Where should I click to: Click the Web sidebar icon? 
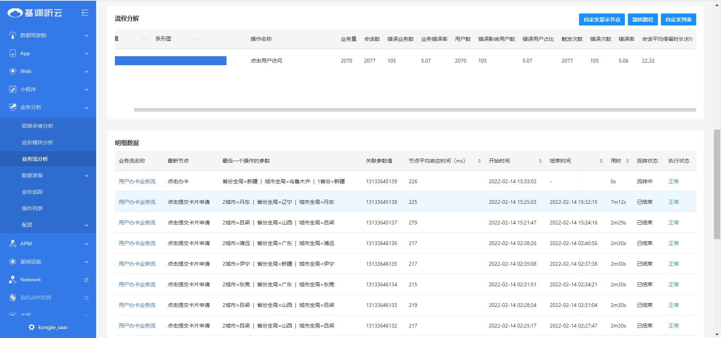tap(13, 71)
